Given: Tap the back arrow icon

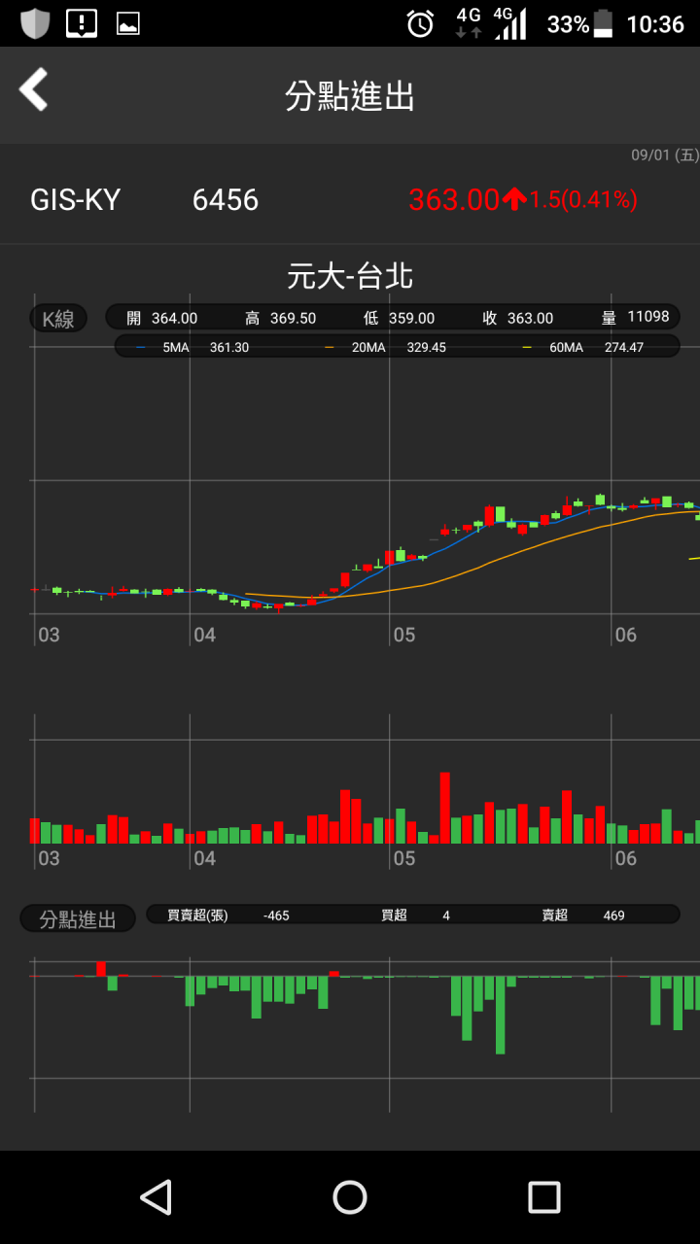Looking at the screenshot, I should [33, 89].
